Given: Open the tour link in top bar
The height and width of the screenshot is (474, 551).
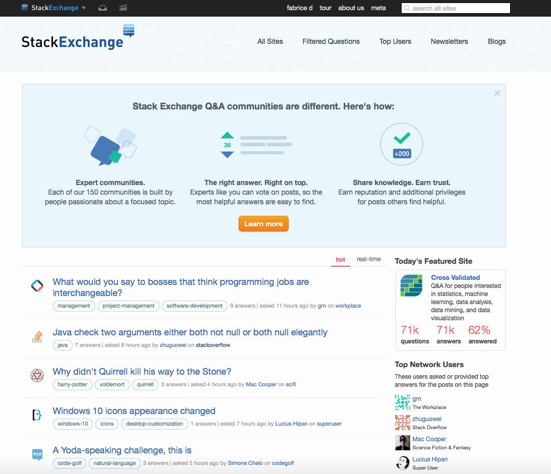Looking at the screenshot, I should point(325,8).
